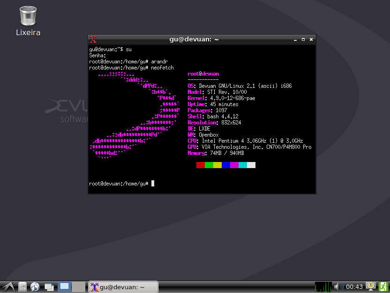The image size is (390, 293).
Task: Click the Kernel line '4.9.0-12-686-pae'
Action: pos(221,98)
